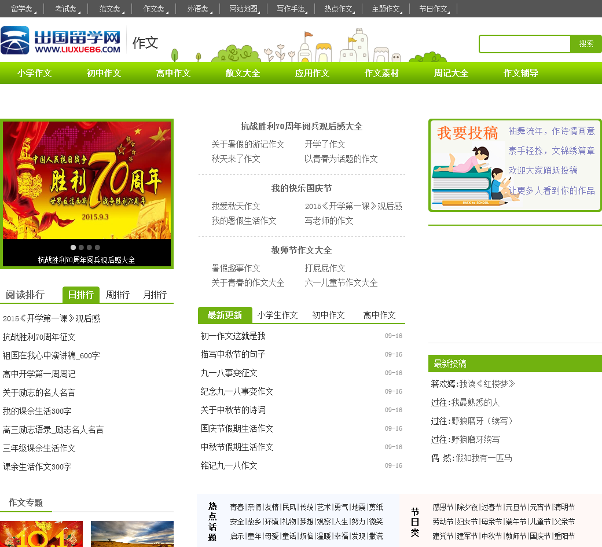Switch to 高中作文 tab in update list

point(379,315)
